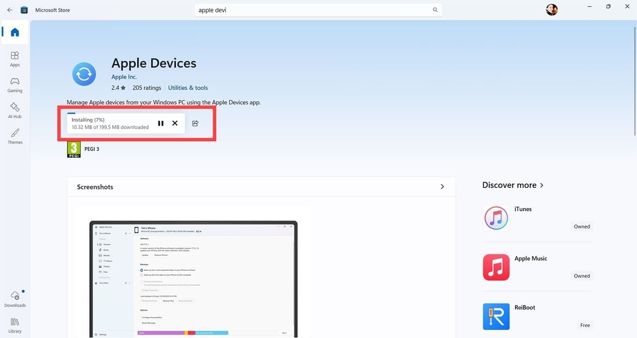This screenshot has width=637, height=338.
Task: Open the Home section in sidebar
Action: point(15,32)
